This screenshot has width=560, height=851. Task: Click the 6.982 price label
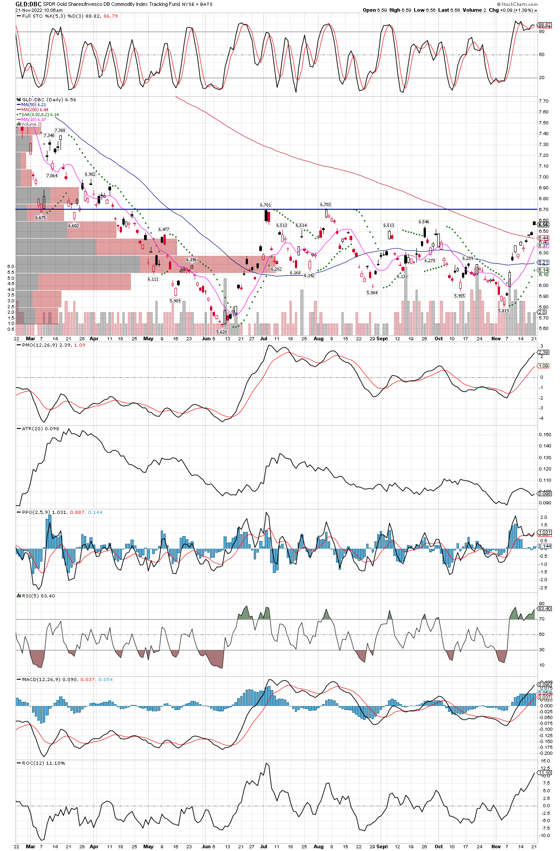[90, 174]
